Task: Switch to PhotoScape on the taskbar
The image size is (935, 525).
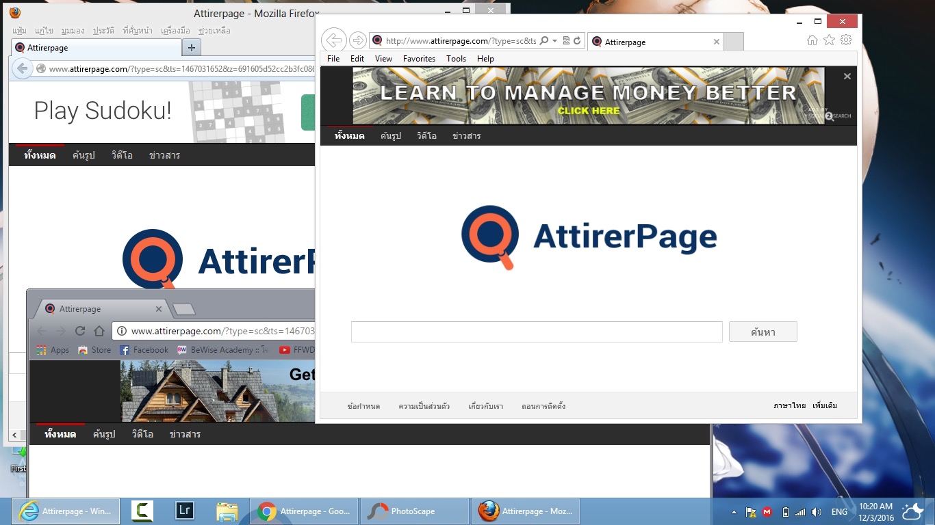Action: point(413,511)
